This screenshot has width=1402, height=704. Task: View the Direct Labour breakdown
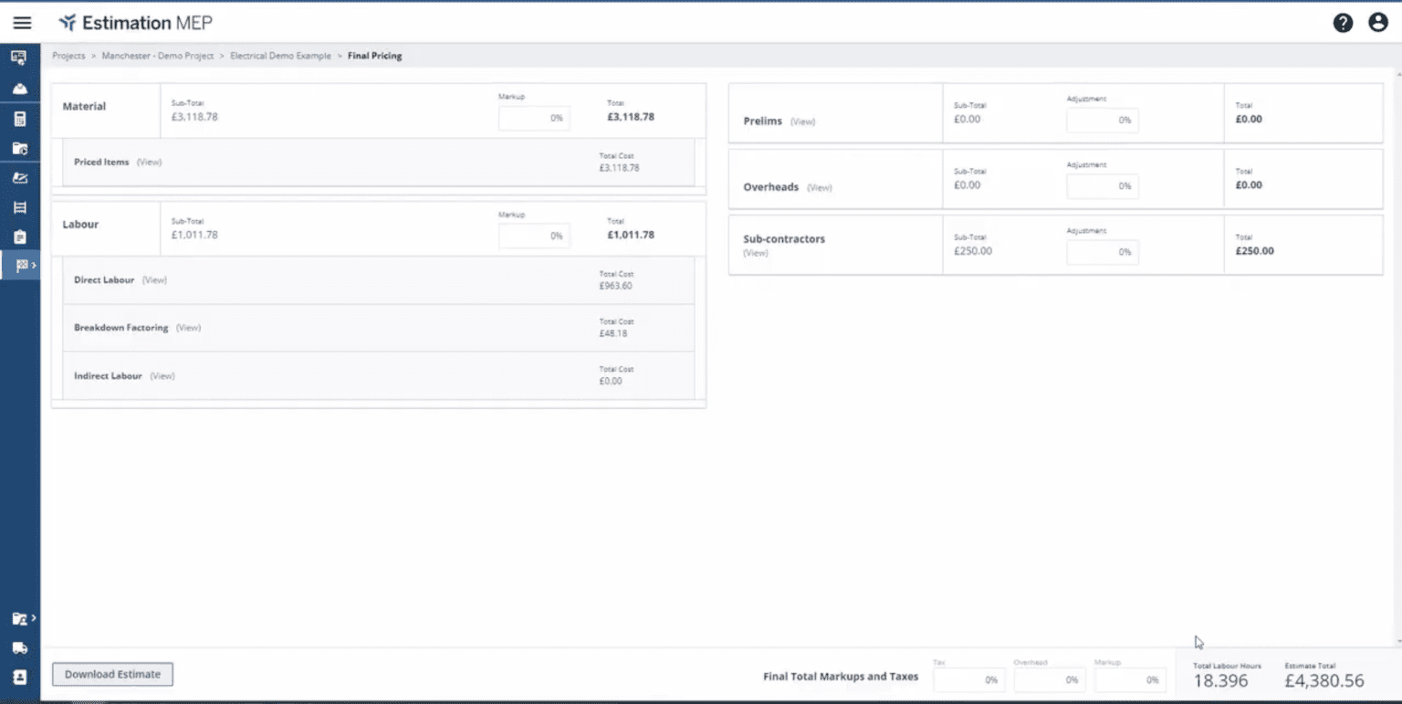(x=154, y=280)
